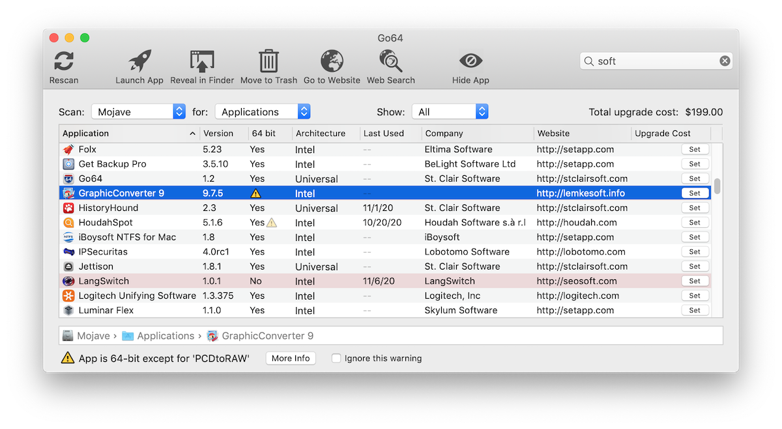Sort by the Last Used column header

click(x=390, y=133)
